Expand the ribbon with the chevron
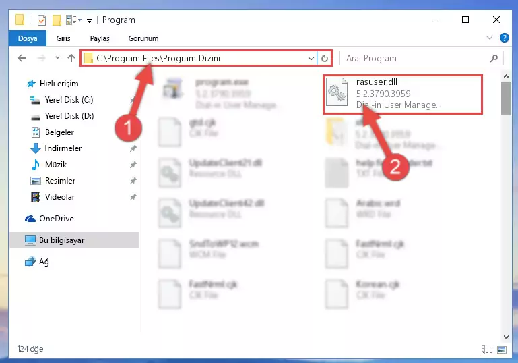Screen dimensions: 518x363 point(490,38)
